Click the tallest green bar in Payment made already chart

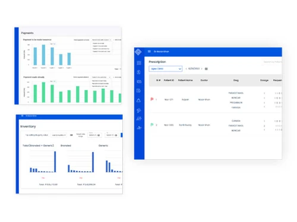pyautogui.click(x=43, y=92)
